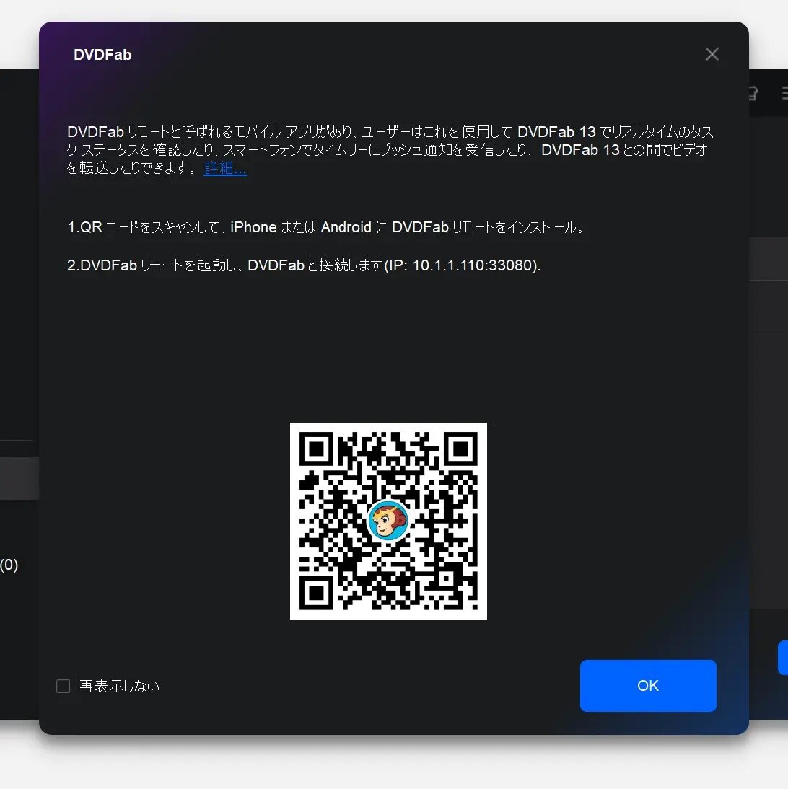
Task: Click the 再表示しない label text
Action: (119, 687)
